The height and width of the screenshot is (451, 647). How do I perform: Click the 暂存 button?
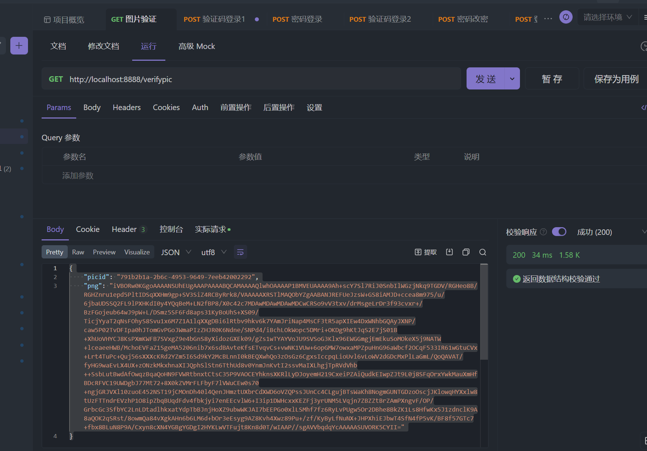[x=552, y=78]
